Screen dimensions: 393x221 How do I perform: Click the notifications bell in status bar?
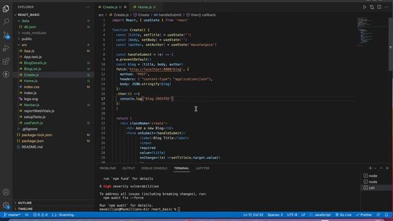pyautogui.click(x=386, y=215)
